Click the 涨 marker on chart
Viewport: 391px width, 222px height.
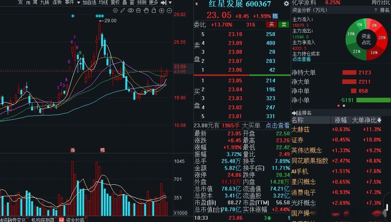pyautogui.click(x=73, y=150)
